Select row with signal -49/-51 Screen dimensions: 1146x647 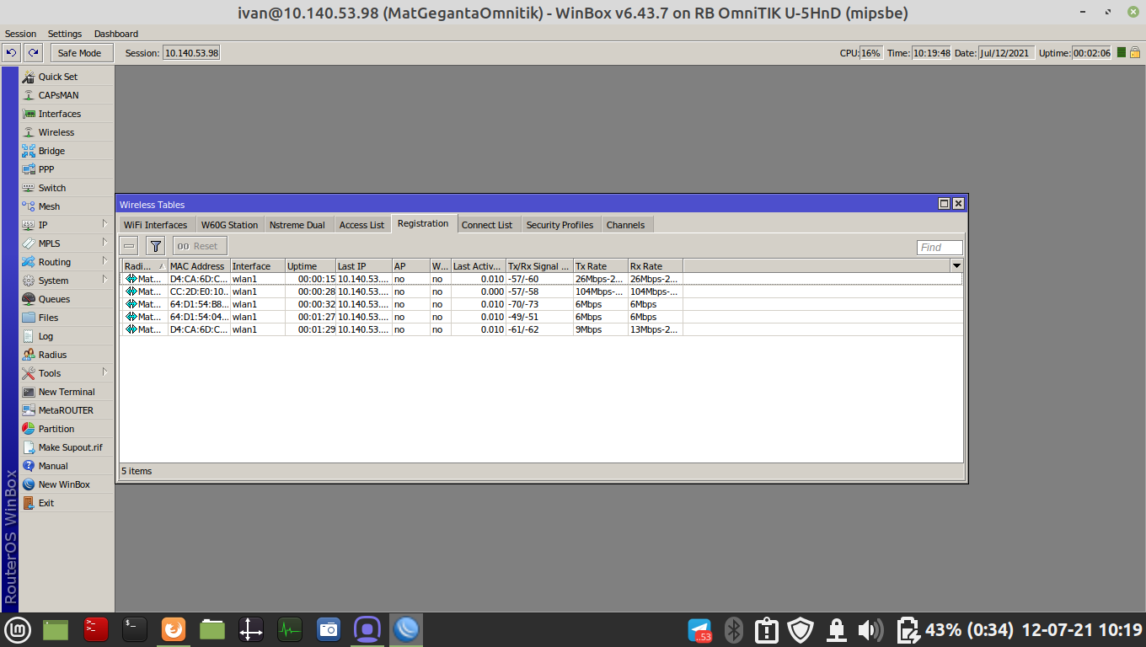point(542,317)
